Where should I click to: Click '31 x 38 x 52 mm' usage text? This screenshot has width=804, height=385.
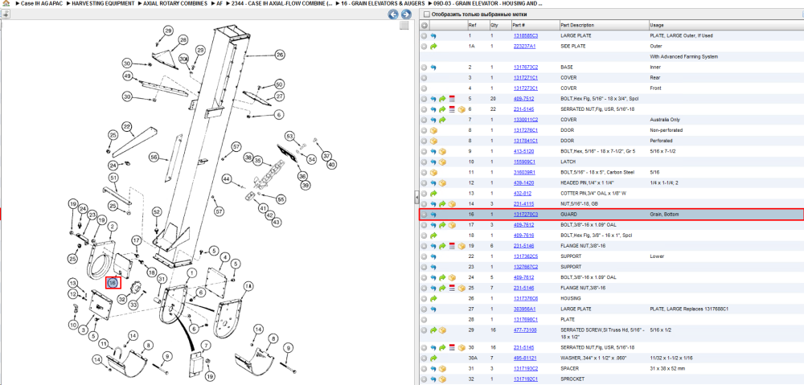[x=667, y=368]
